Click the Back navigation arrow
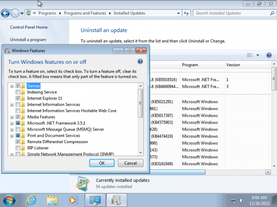 pos(5,13)
